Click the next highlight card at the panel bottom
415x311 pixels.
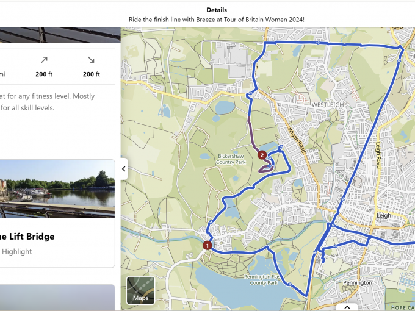click(x=57, y=296)
